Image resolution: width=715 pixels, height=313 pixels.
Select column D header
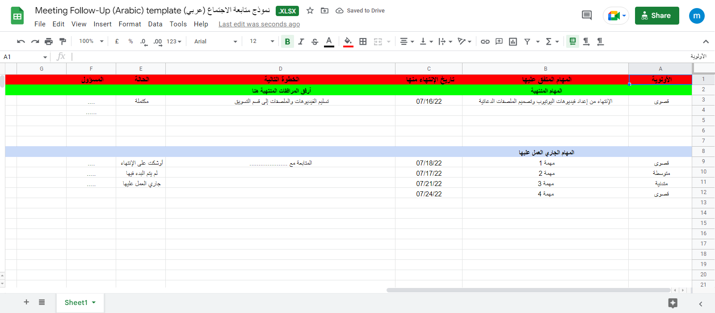click(x=280, y=69)
